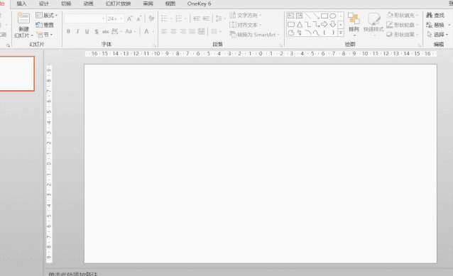Choose the Arc shape
Viewport: 453px width, 276px height.
[x=308, y=33]
